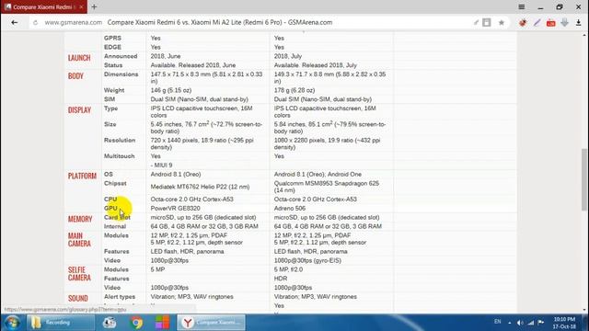589x331 pixels.
Task: Switch to Yandex Browser taskbar button
Action: pos(211,323)
